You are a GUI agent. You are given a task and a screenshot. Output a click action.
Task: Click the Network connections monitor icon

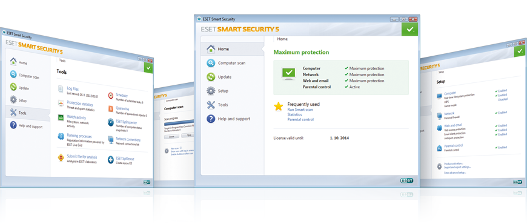click(x=111, y=139)
